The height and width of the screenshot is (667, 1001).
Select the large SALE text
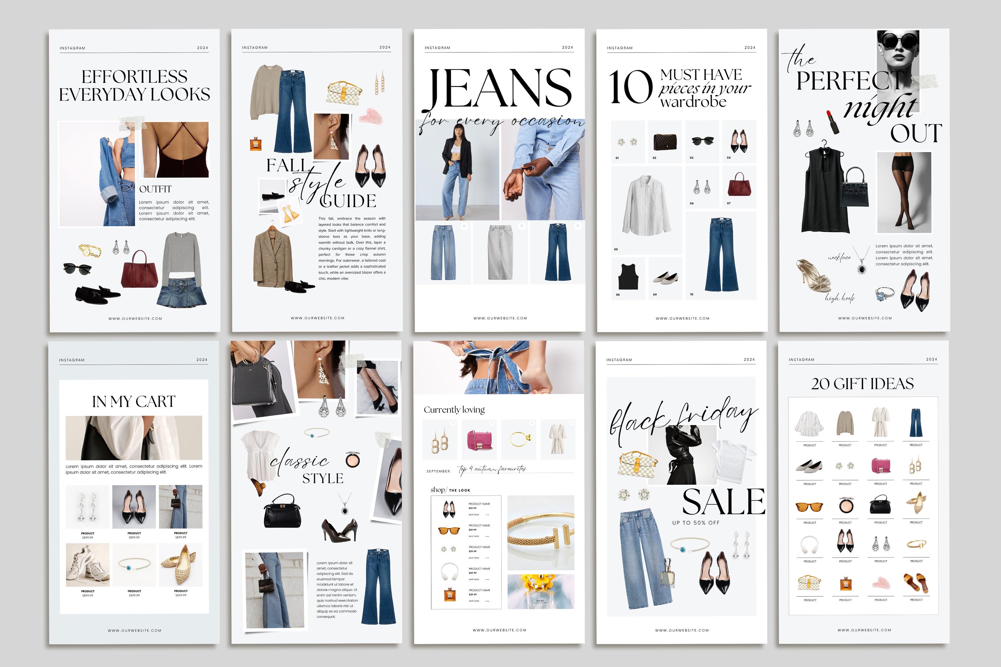point(723,502)
